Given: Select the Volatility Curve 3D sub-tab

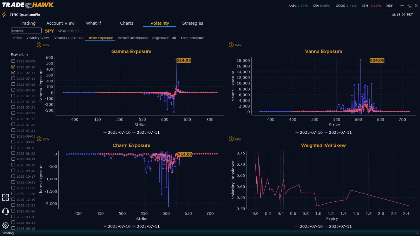Looking at the screenshot, I should pos(68,38).
